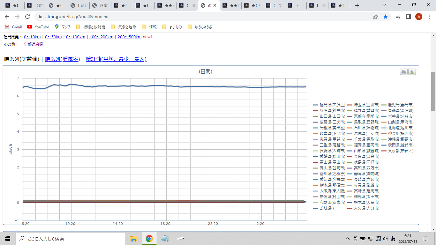Switch to the 忍者 browser tab
Image resolution: width=436 pixels, height=245 pixels.
coord(100,6)
